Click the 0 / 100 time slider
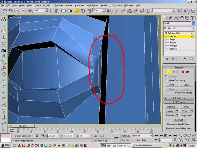This screenshot has width=197, height=148. pos(23,126)
